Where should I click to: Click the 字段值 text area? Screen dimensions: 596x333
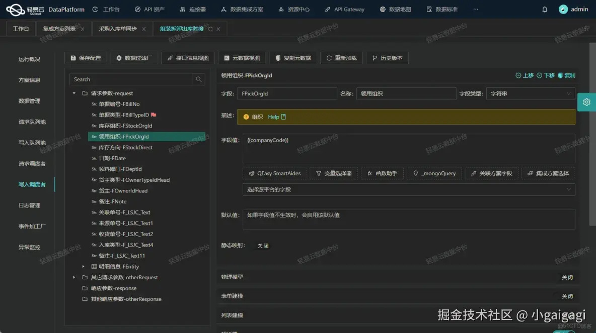point(409,148)
